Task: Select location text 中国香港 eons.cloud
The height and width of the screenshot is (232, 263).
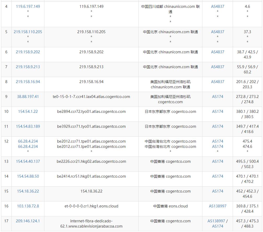Action: 170,206
